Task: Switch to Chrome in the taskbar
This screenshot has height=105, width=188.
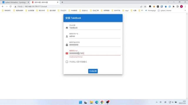Action: pos(102,102)
